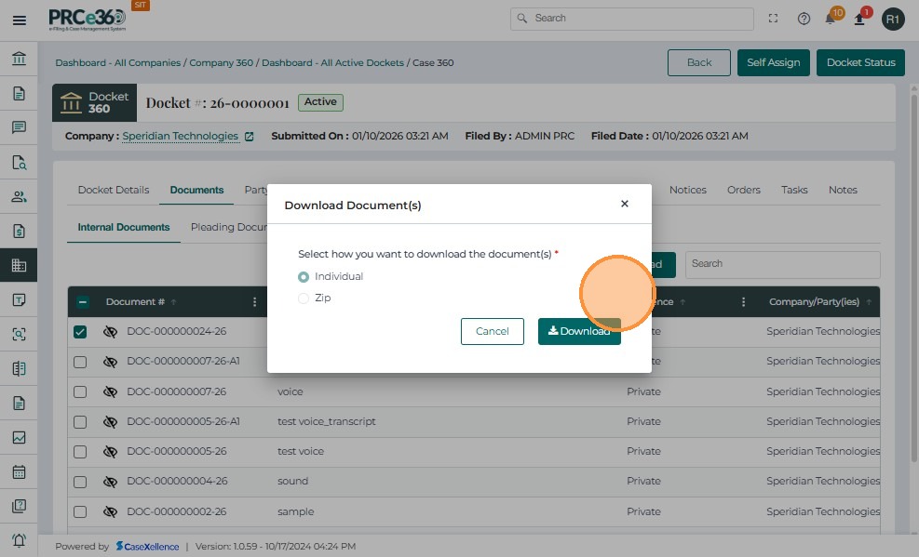Switch to the Docket Details tab
This screenshot has height=557, width=919.
tap(114, 190)
